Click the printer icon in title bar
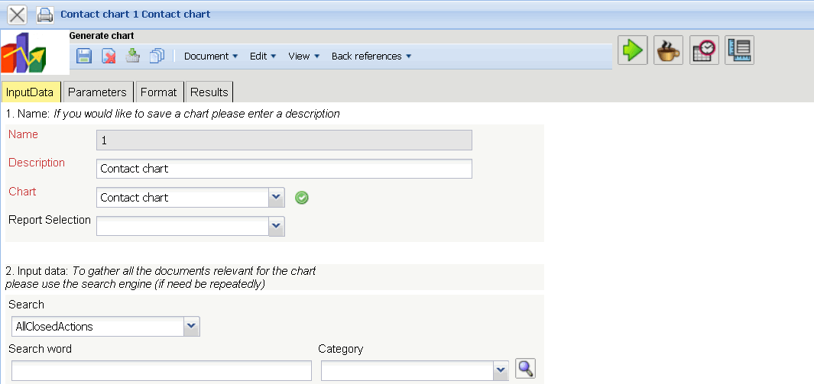814x384 pixels. [x=45, y=15]
